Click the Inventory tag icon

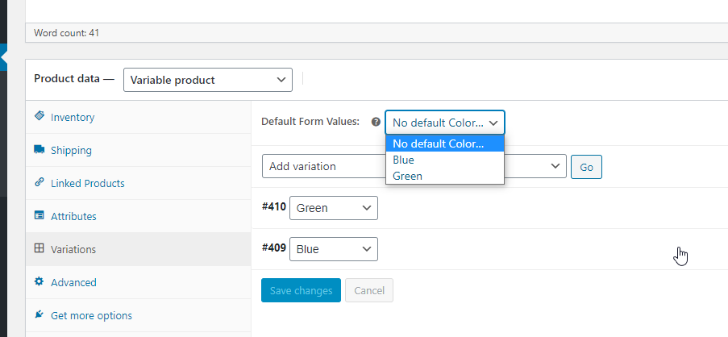[39, 117]
